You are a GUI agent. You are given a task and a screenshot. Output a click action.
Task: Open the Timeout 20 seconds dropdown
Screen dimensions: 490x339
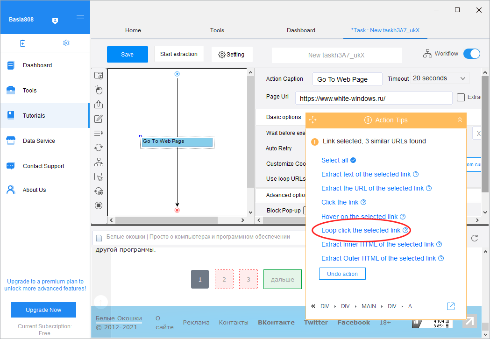440,78
